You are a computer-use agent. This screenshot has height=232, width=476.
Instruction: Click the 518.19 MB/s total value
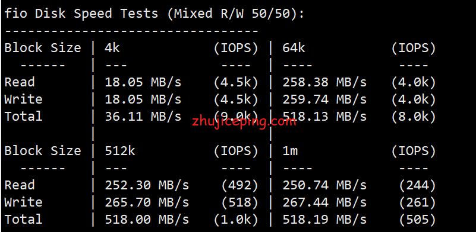click(x=324, y=220)
